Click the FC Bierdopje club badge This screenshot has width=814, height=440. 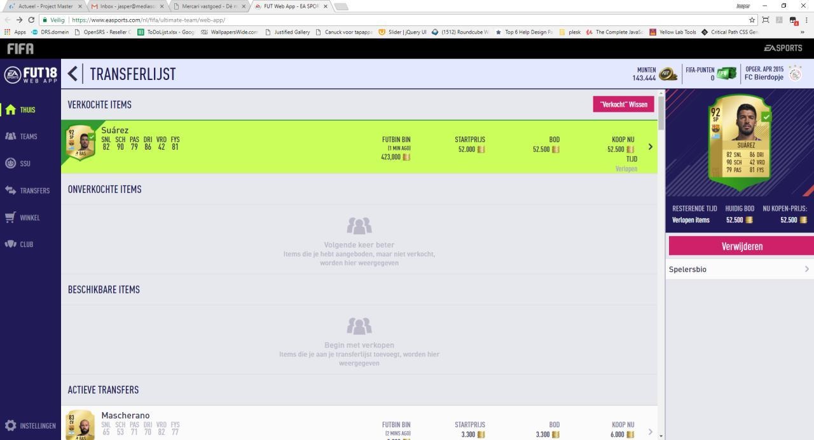[x=795, y=74]
